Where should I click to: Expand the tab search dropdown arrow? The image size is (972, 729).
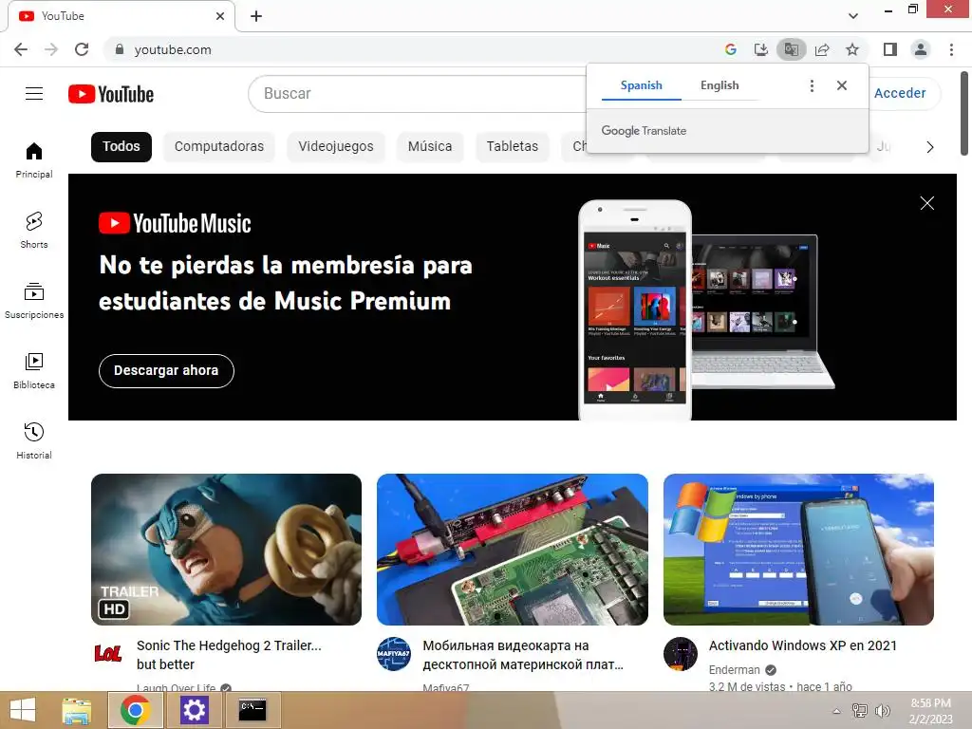coord(853,16)
